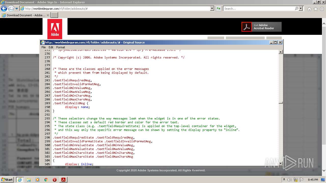
Task: Click the .textfieldValidMsg line 289
Action: [x=71, y=103]
